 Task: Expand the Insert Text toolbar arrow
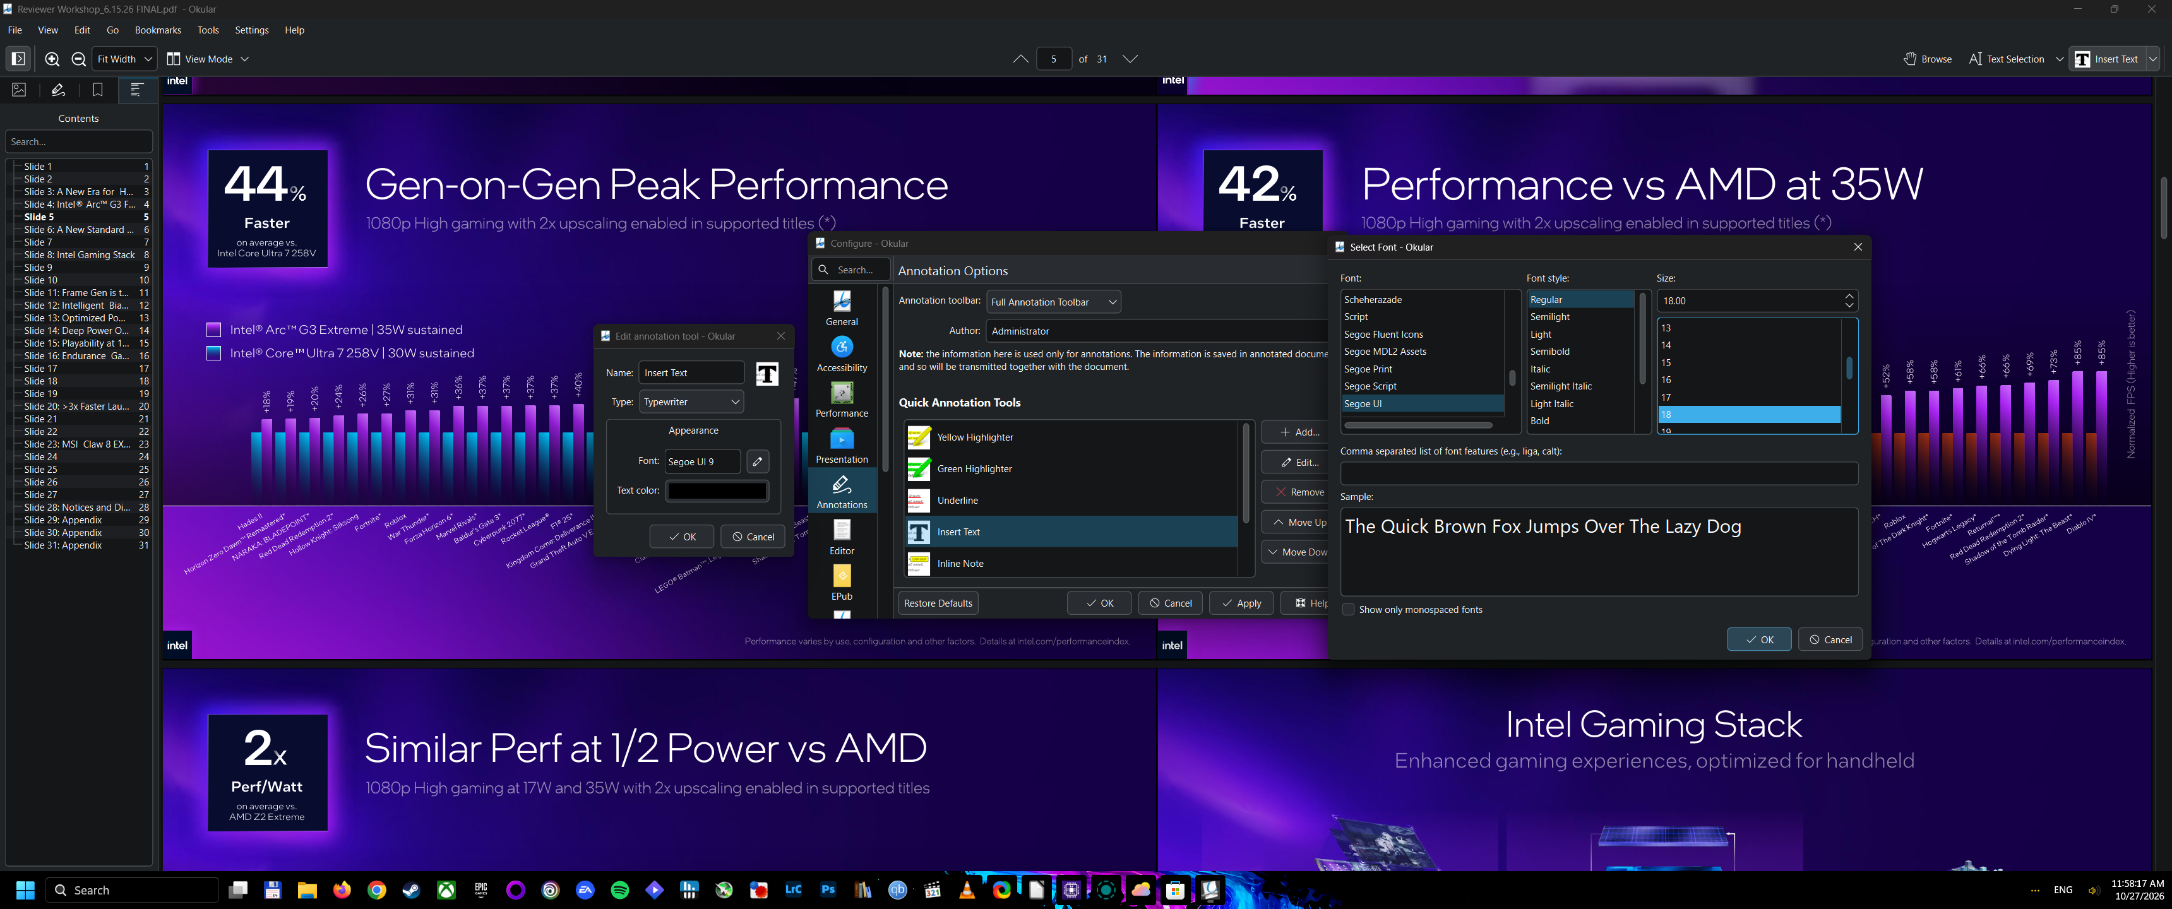(2152, 59)
